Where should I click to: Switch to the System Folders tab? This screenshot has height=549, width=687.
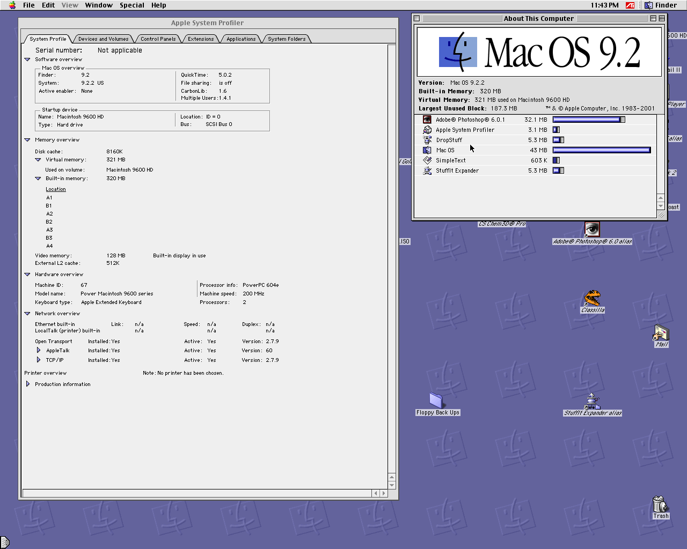pos(287,39)
